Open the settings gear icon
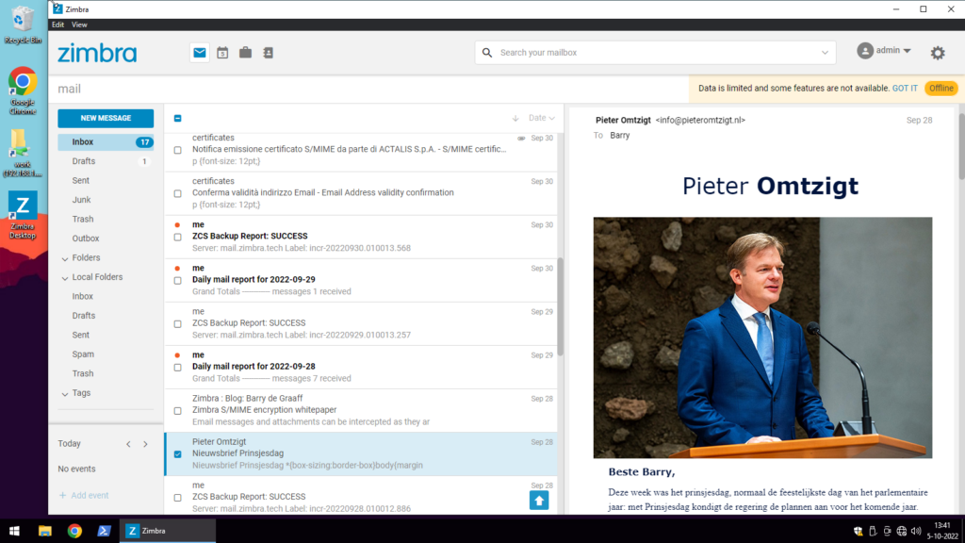965x543 pixels. coord(937,52)
